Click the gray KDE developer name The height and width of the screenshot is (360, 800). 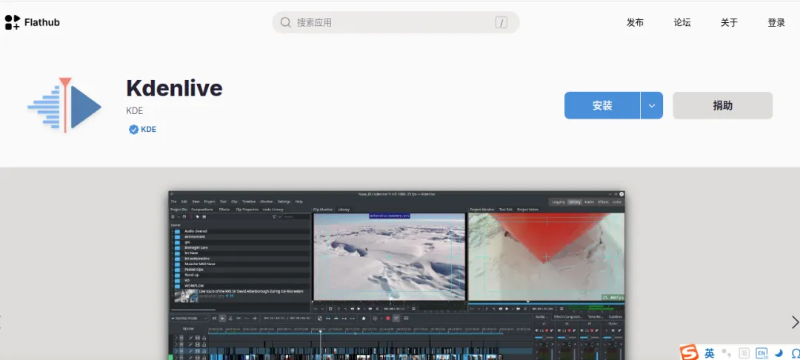pyautogui.click(x=135, y=110)
